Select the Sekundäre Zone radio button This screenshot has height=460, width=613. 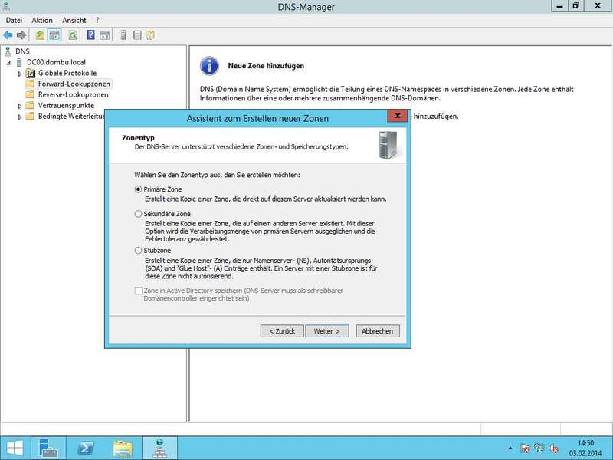point(138,214)
